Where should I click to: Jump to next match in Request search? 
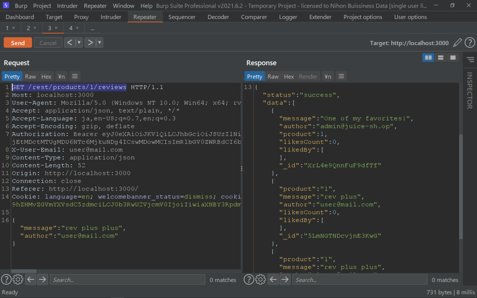pyautogui.click(x=42, y=279)
